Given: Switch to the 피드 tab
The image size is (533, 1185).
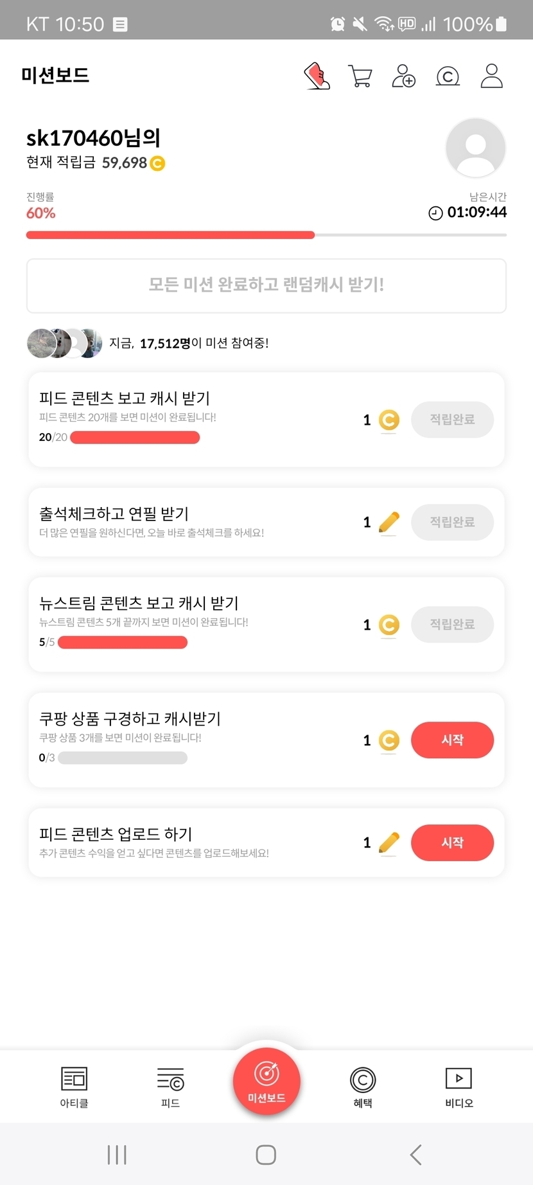Looking at the screenshot, I should [x=170, y=1087].
